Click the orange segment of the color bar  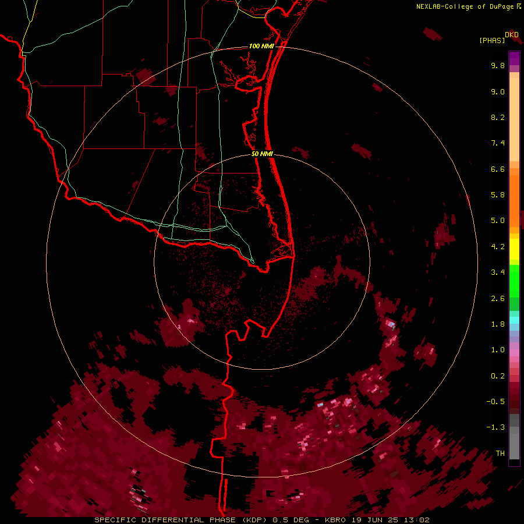514,200
